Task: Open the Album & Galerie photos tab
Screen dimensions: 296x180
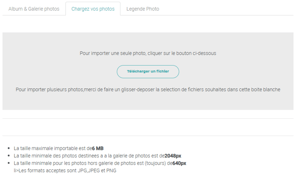Action: (34, 9)
